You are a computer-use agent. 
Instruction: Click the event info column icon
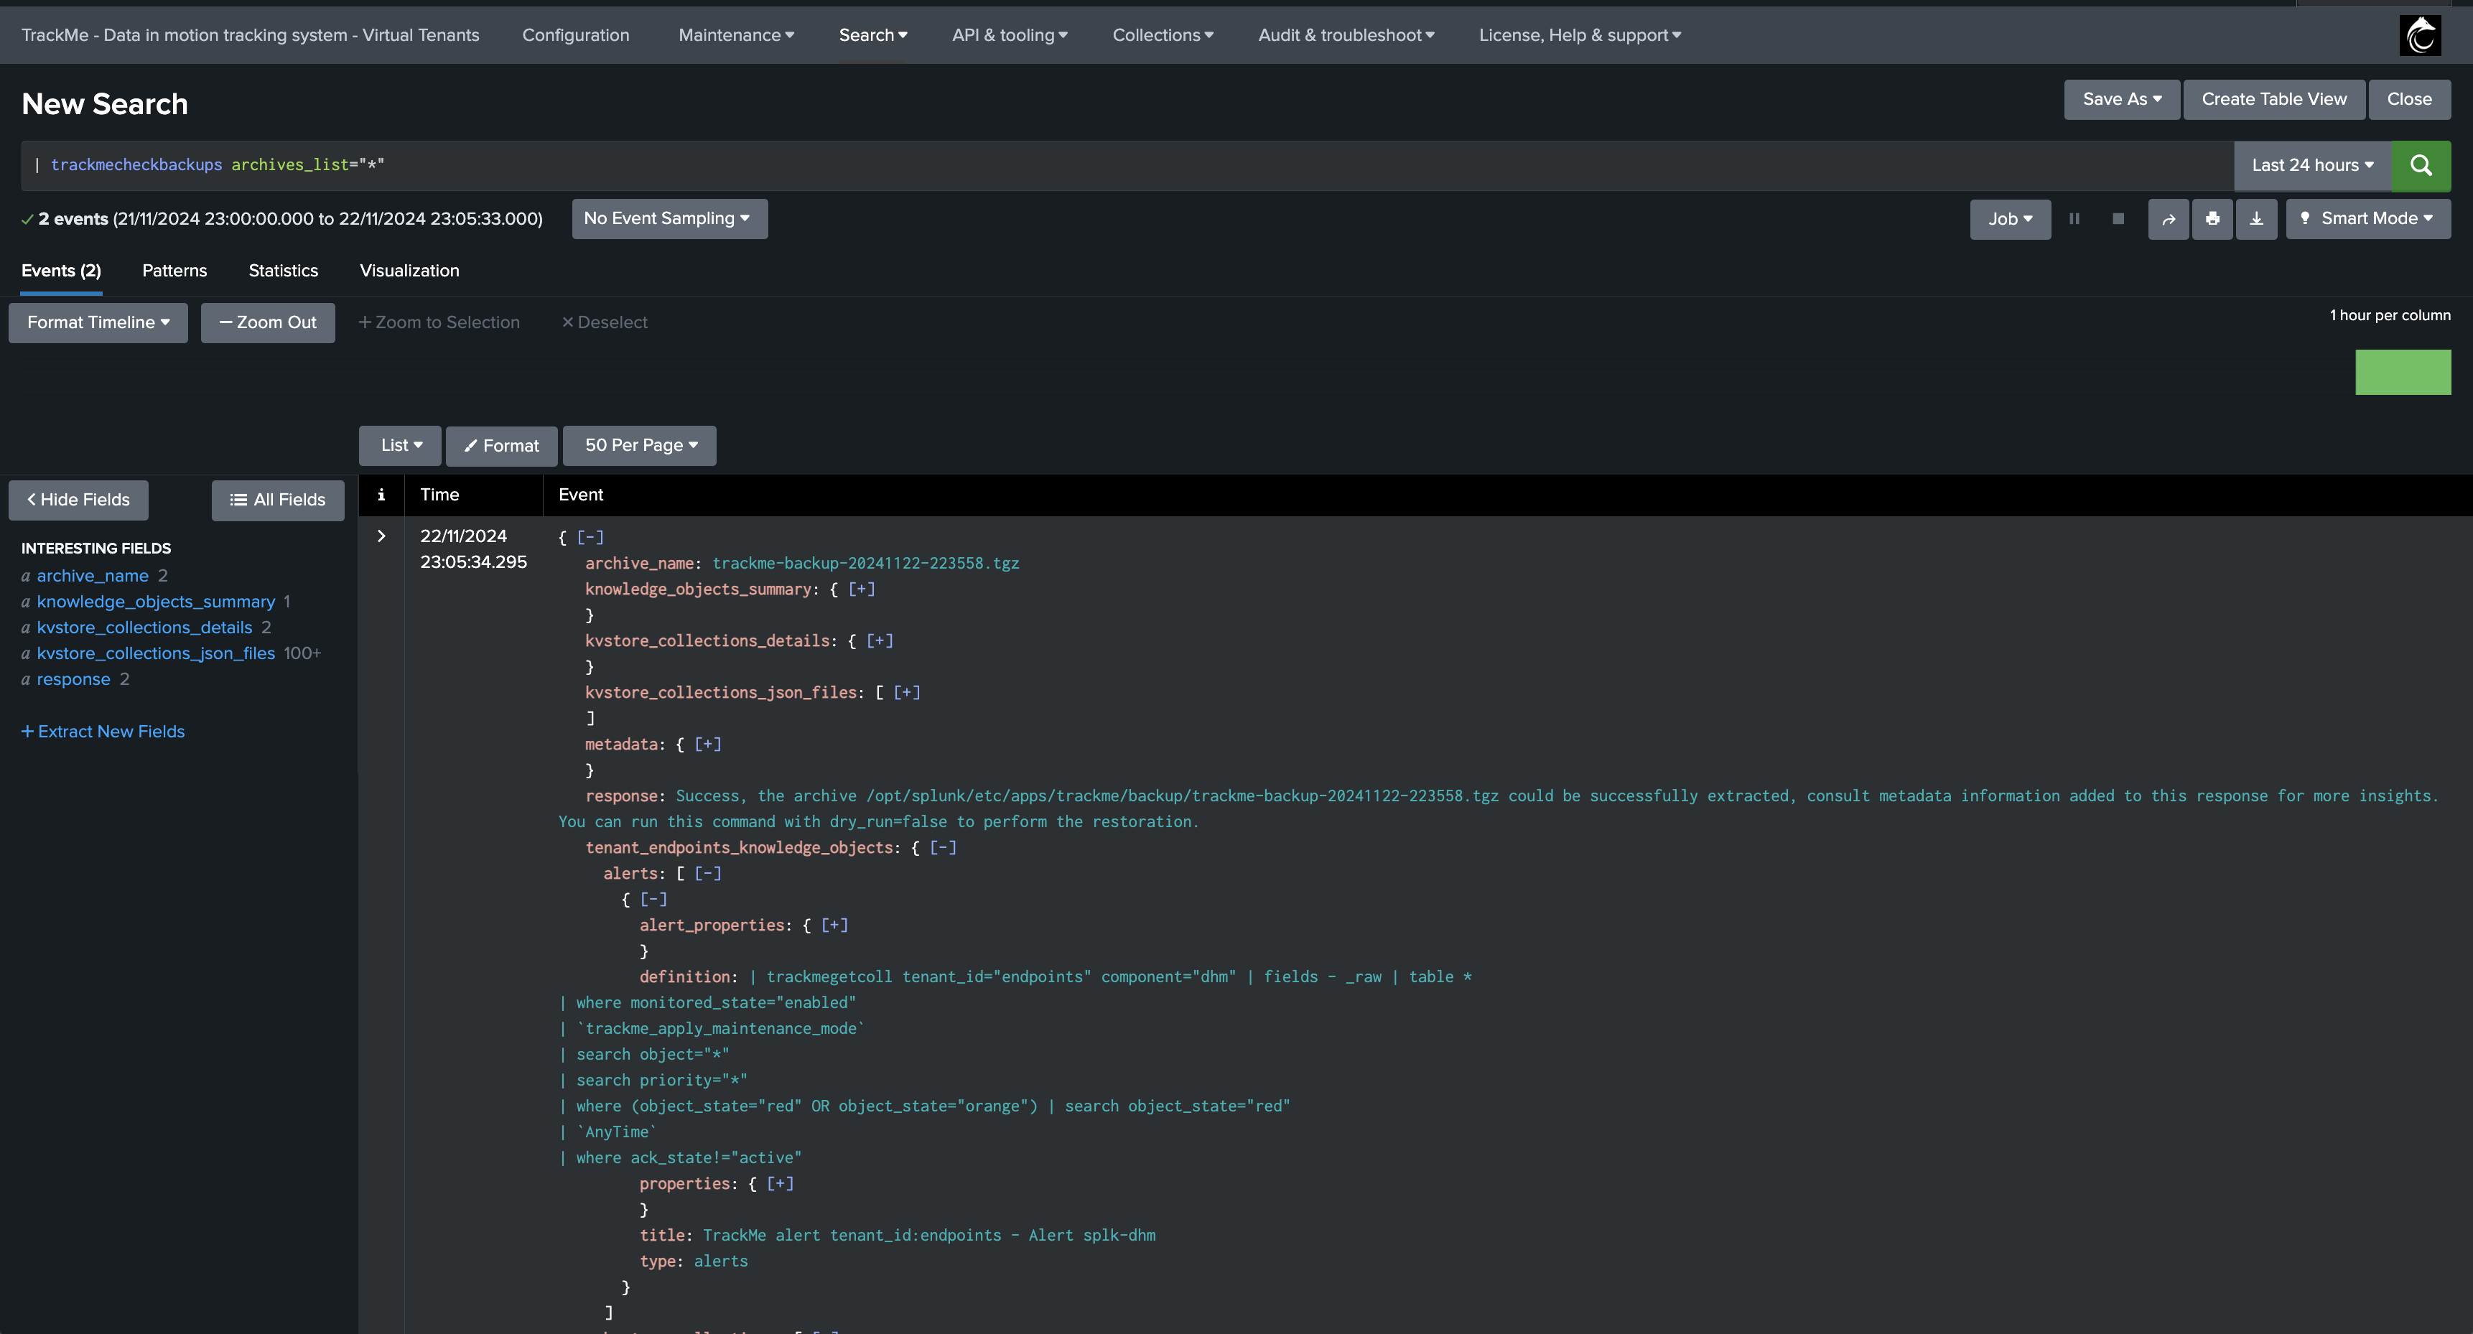click(x=381, y=495)
